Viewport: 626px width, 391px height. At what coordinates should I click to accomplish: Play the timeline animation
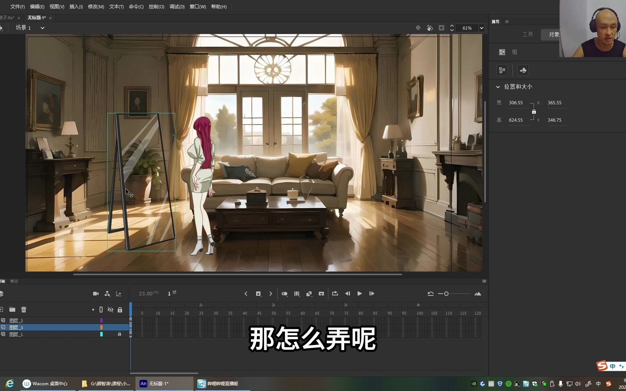point(360,294)
